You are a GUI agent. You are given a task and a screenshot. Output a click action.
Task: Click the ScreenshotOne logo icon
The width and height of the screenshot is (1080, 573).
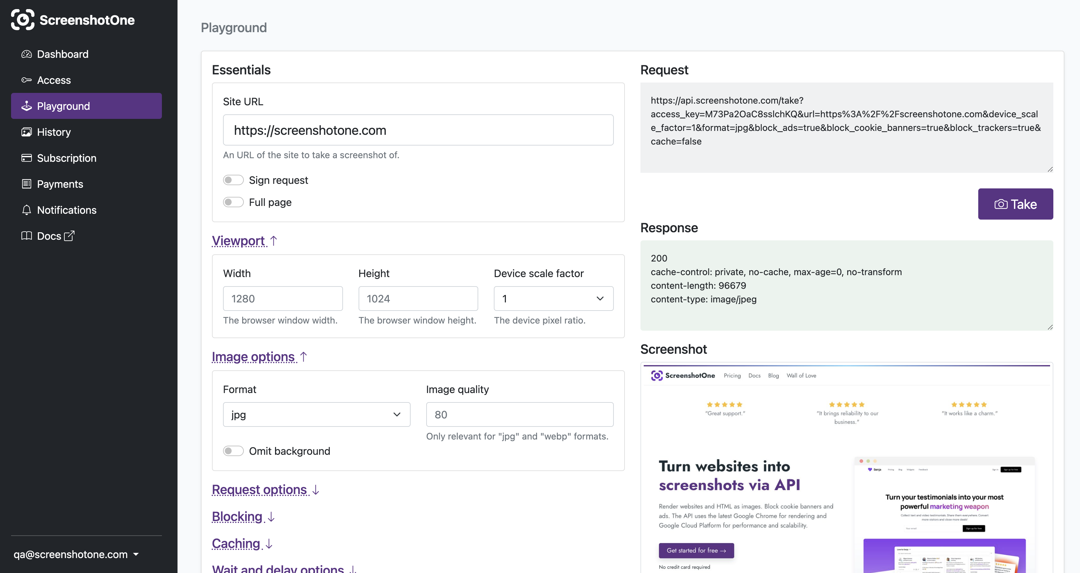tap(23, 20)
